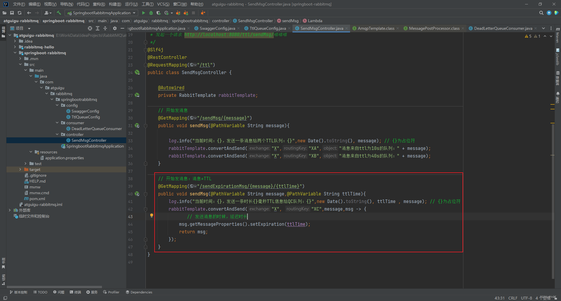Screen dimensions: 561x301
Task: Open the TODO tool window
Action: [x=40, y=292]
